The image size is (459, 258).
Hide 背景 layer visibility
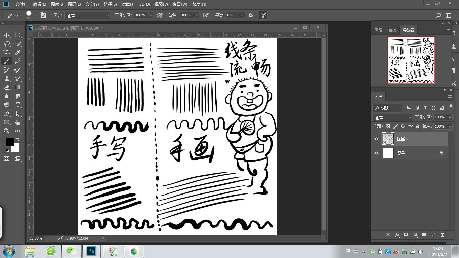[x=376, y=153]
